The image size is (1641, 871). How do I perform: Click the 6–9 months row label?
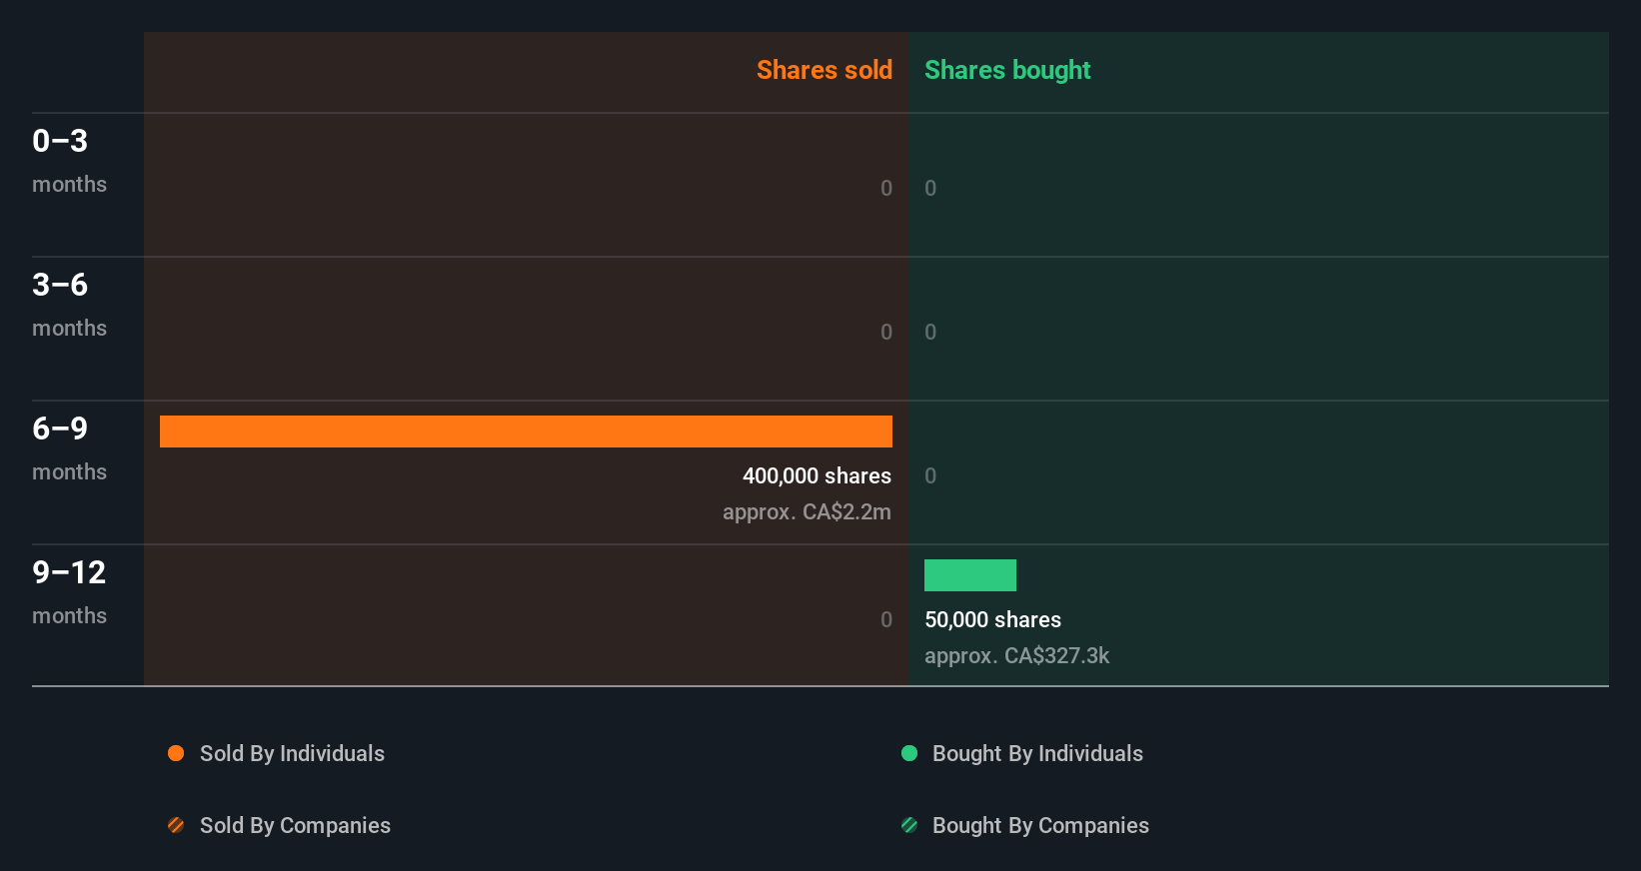click(69, 448)
